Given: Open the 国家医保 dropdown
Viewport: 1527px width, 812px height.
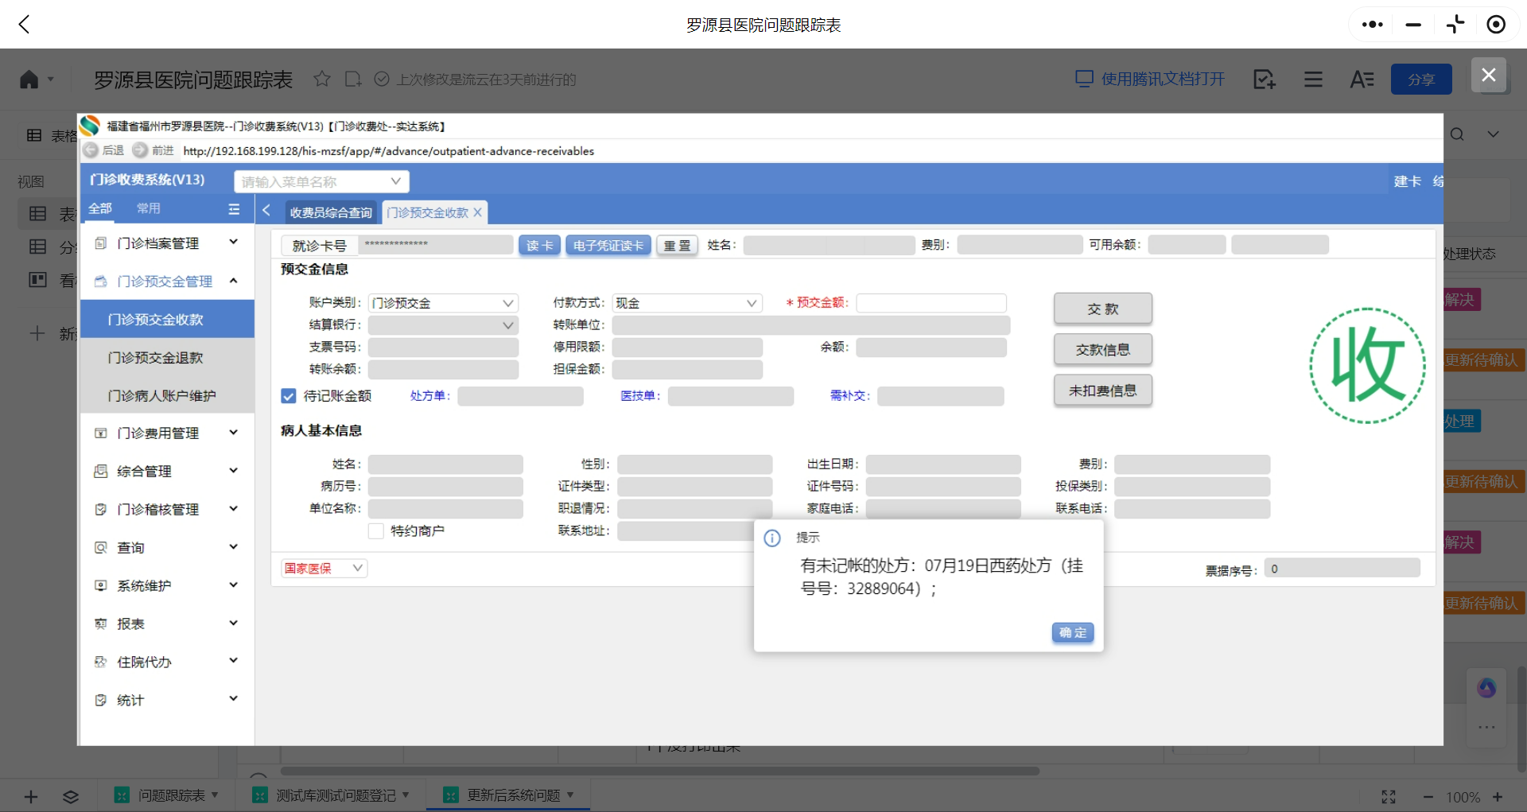Looking at the screenshot, I should click(324, 568).
